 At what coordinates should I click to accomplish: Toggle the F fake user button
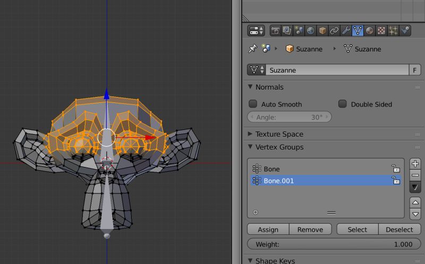(415, 70)
